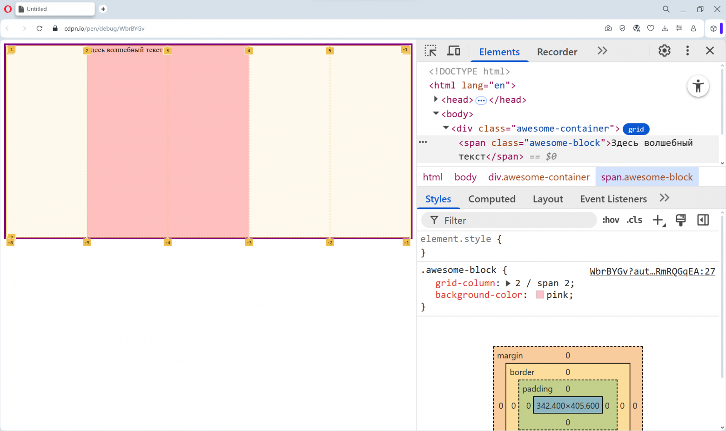Toggle the grid overlay using the grid badge
Screen dimensions: 726x431
(636, 129)
